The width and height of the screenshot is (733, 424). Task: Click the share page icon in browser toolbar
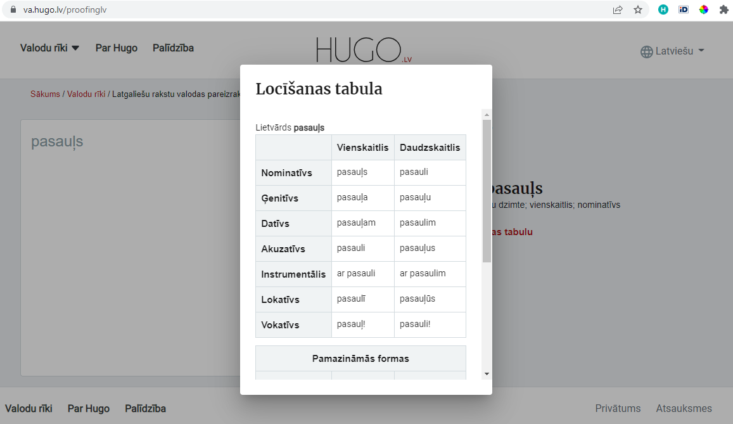coord(617,10)
